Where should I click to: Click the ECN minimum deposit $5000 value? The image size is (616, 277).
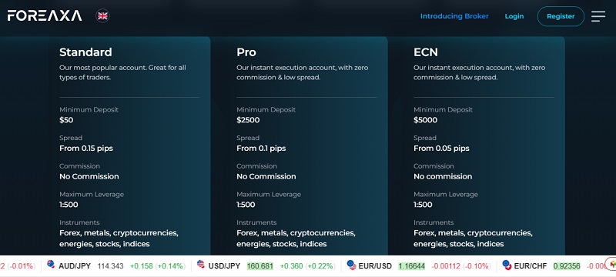tap(426, 120)
